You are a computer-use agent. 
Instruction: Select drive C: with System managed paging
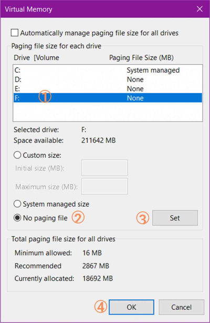click(108, 70)
